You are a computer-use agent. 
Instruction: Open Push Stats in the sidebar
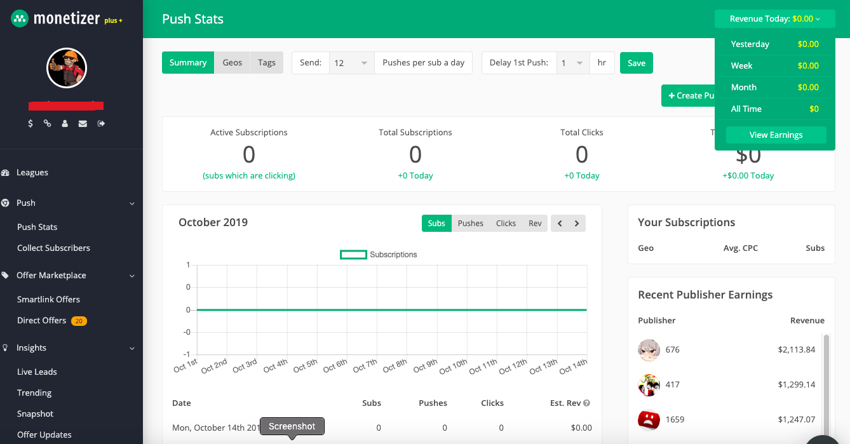(x=37, y=227)
